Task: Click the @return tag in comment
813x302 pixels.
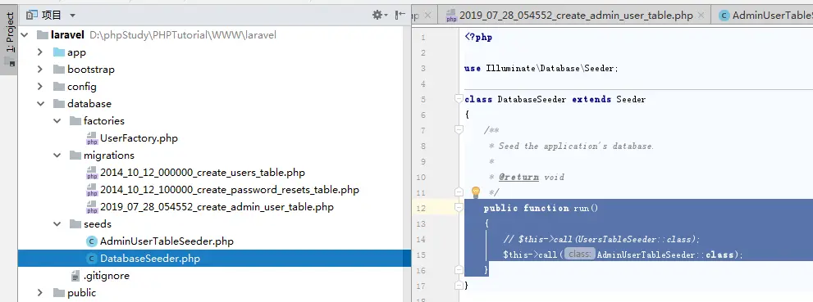Action: [518, 177]
